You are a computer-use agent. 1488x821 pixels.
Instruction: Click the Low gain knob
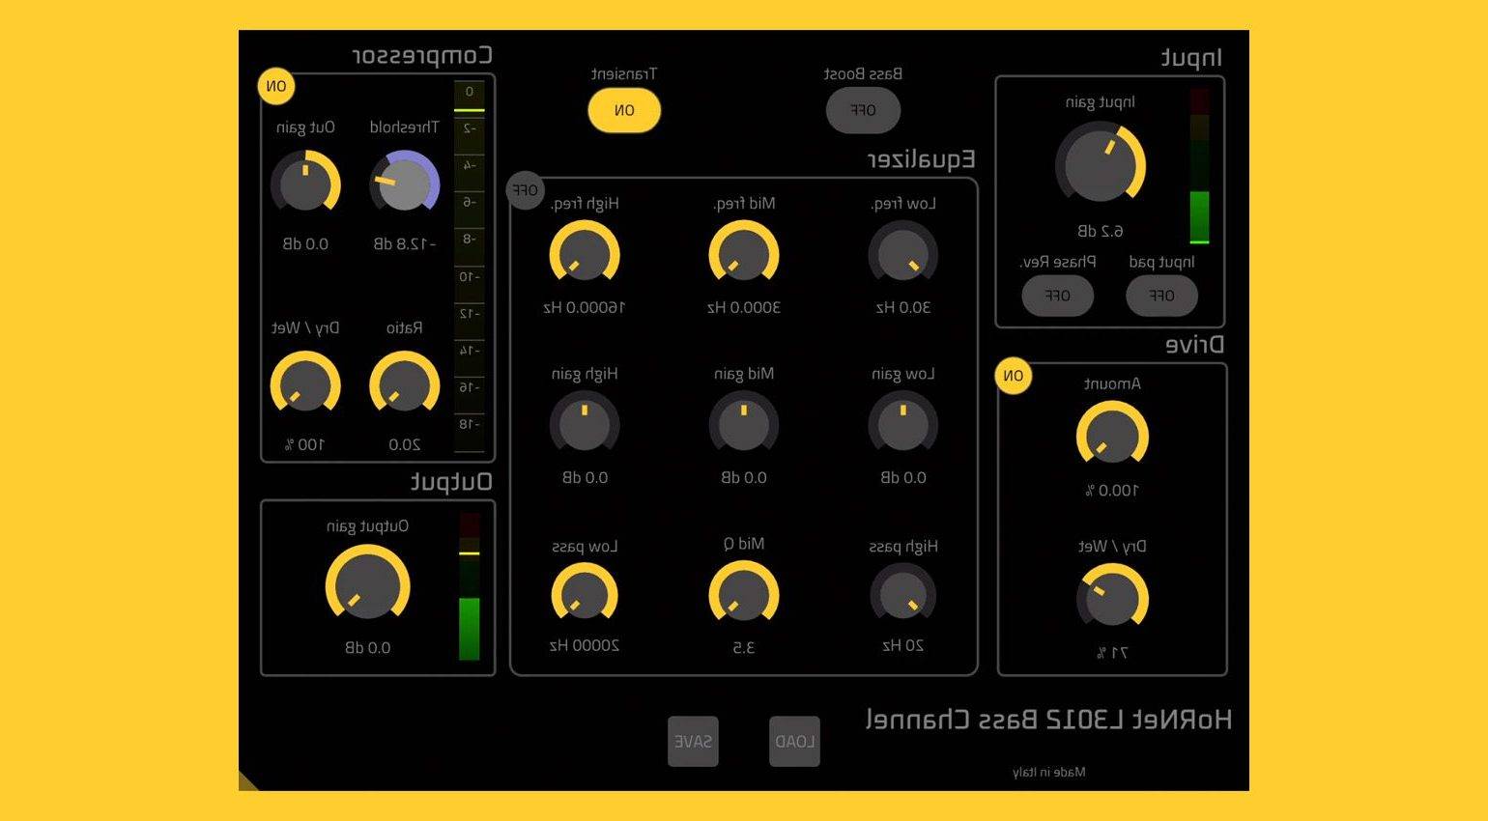click(x=903, y=424)
